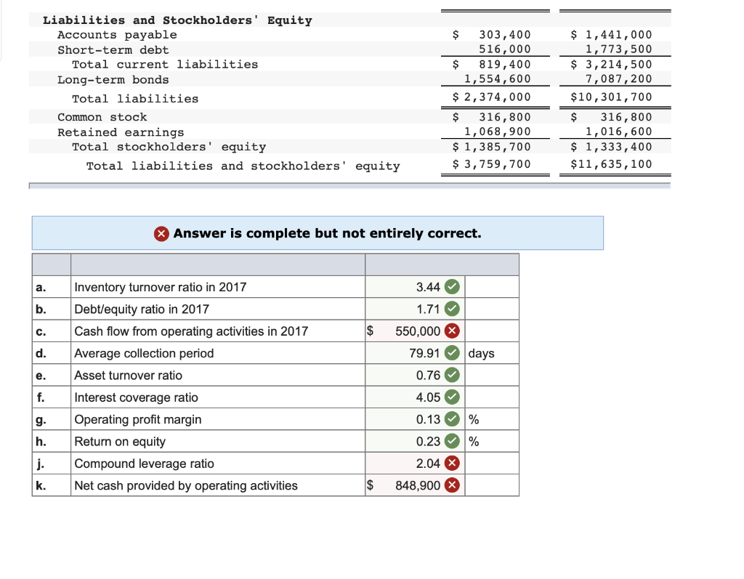This screenshot has width=744, height=579.
Task: Click the accounts payable amount 1,441,000
Action: click(619, 35)
